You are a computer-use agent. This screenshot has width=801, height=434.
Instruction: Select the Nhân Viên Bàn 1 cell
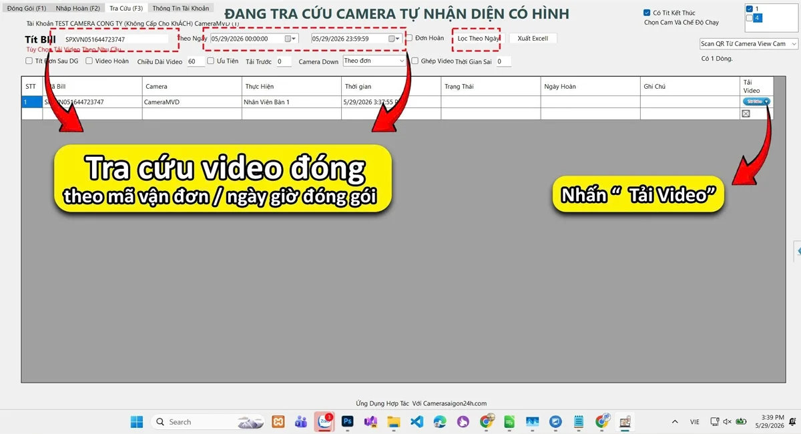[292, 102]
